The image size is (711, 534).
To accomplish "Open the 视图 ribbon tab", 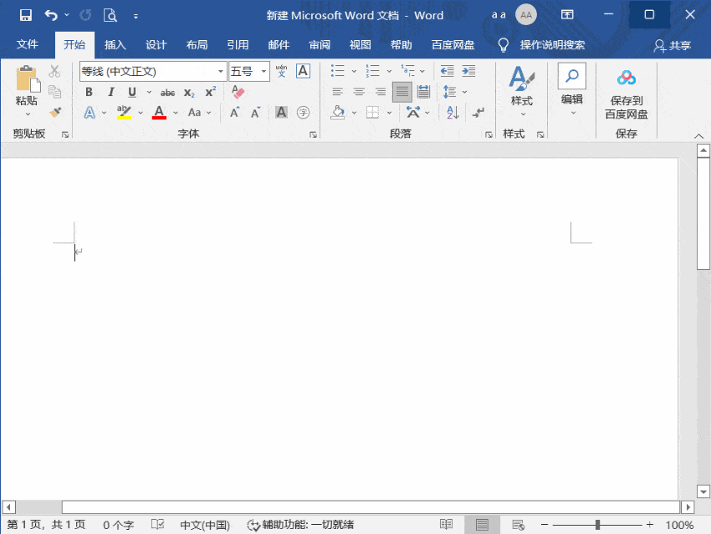I will tap(359, 45).
